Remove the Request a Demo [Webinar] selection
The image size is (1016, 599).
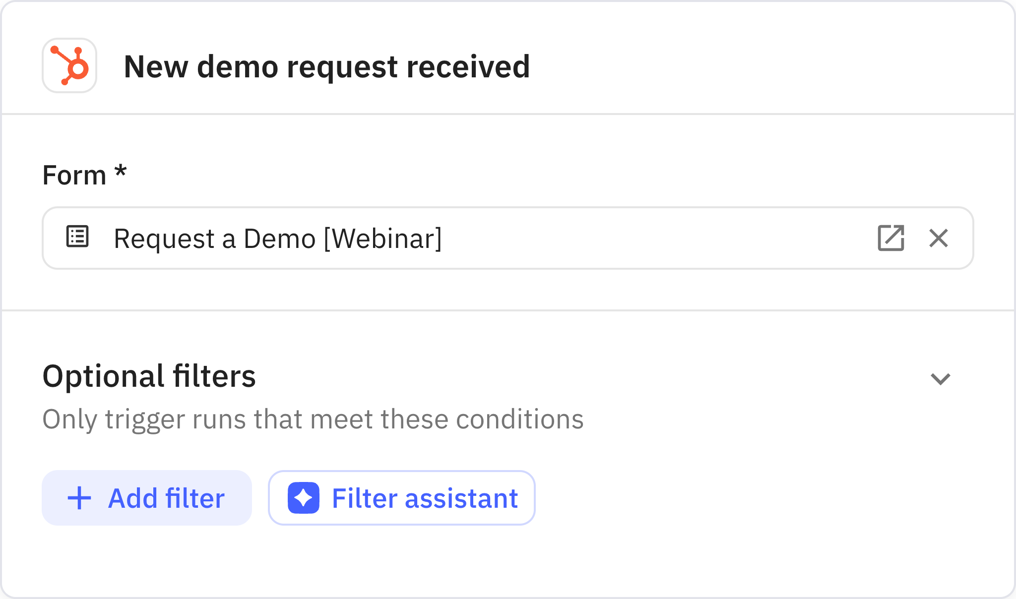click(938, 238)
